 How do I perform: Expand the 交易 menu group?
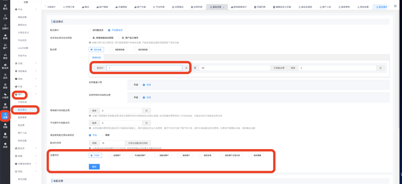(36, 63)
